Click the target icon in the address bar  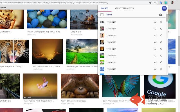tap(150, 3)
